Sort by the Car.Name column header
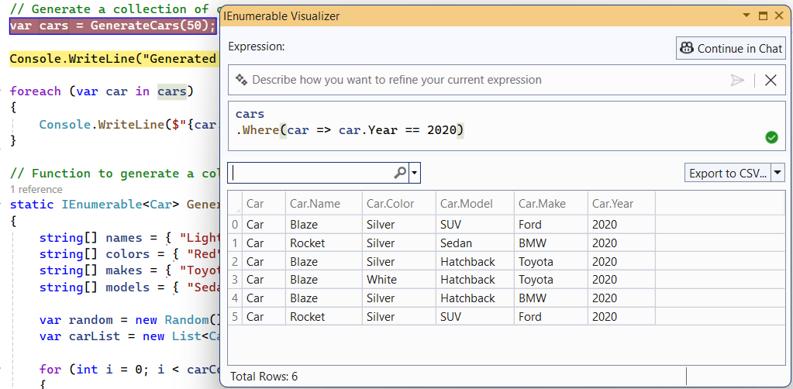Image resolution: width=793 pixels, height=389 pixels. tap(315, 204)
